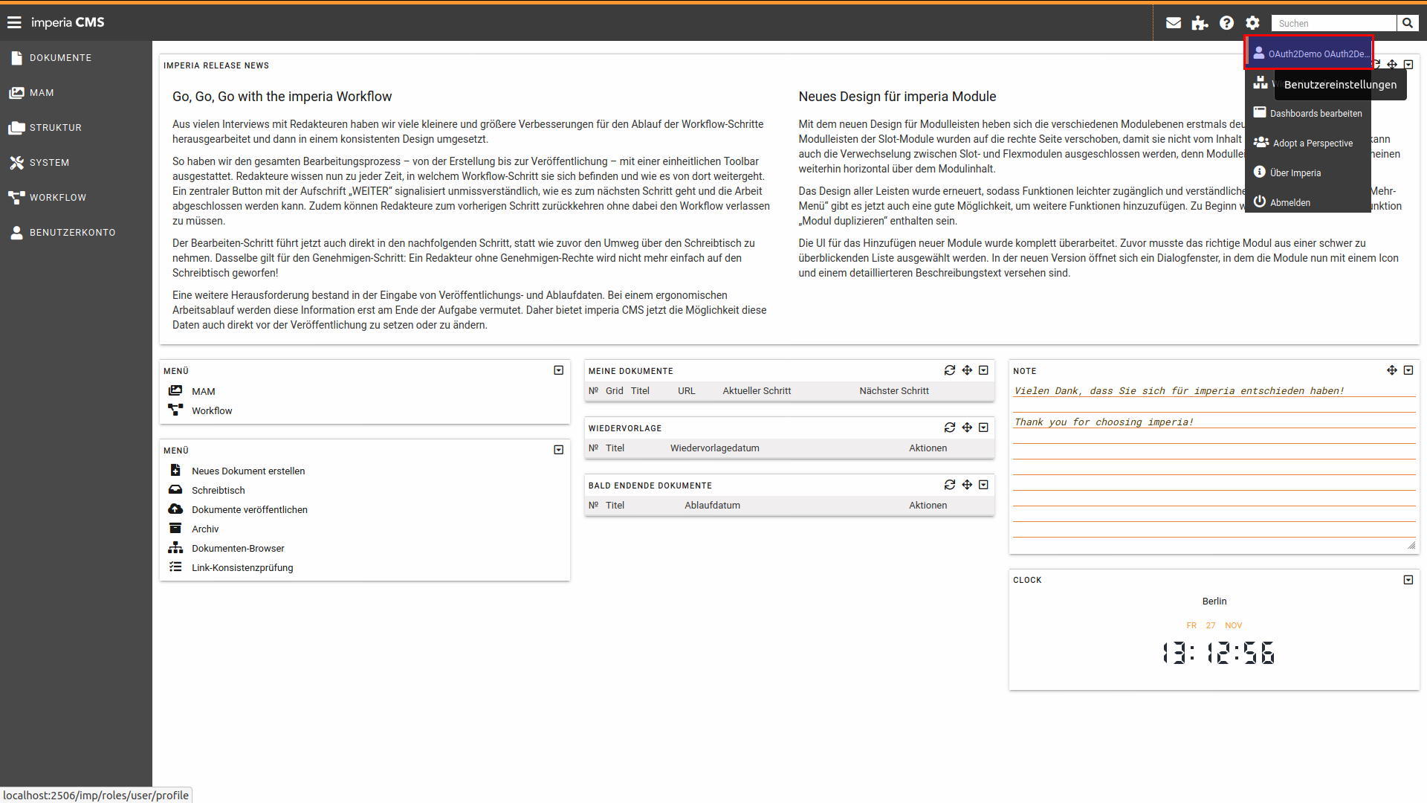
Task: Open the SYSTEM sidebar section
Action: (x=76, y=163)
